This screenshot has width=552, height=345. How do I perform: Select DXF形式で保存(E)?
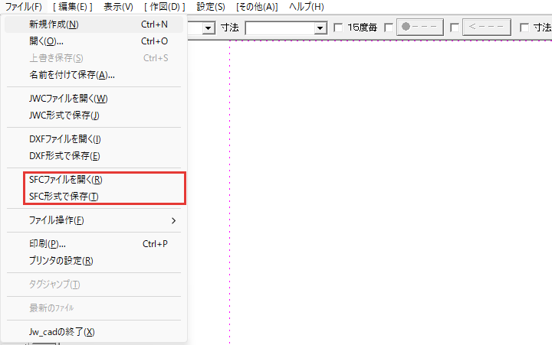pos(94,156)
